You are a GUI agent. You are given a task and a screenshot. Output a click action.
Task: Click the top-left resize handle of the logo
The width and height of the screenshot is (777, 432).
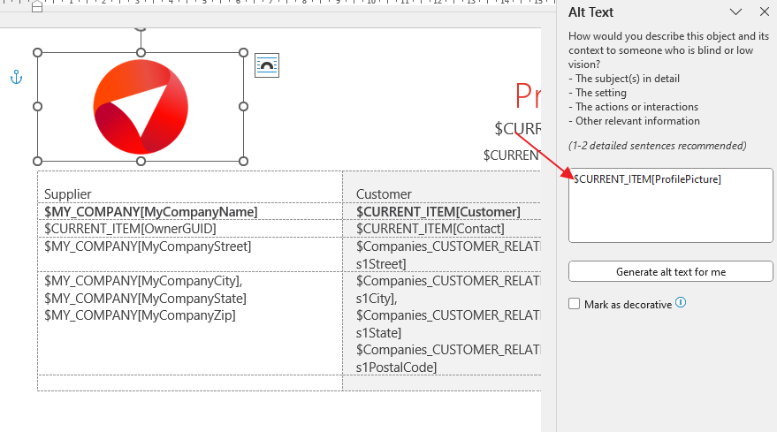click(x=37, y=53)
